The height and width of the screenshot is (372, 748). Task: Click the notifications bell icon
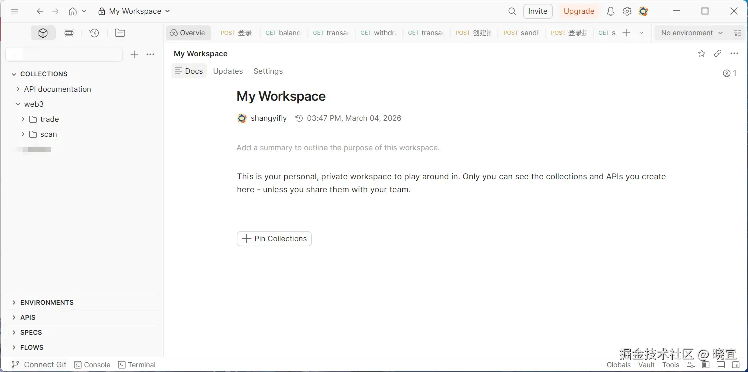(x=611, y=11)
